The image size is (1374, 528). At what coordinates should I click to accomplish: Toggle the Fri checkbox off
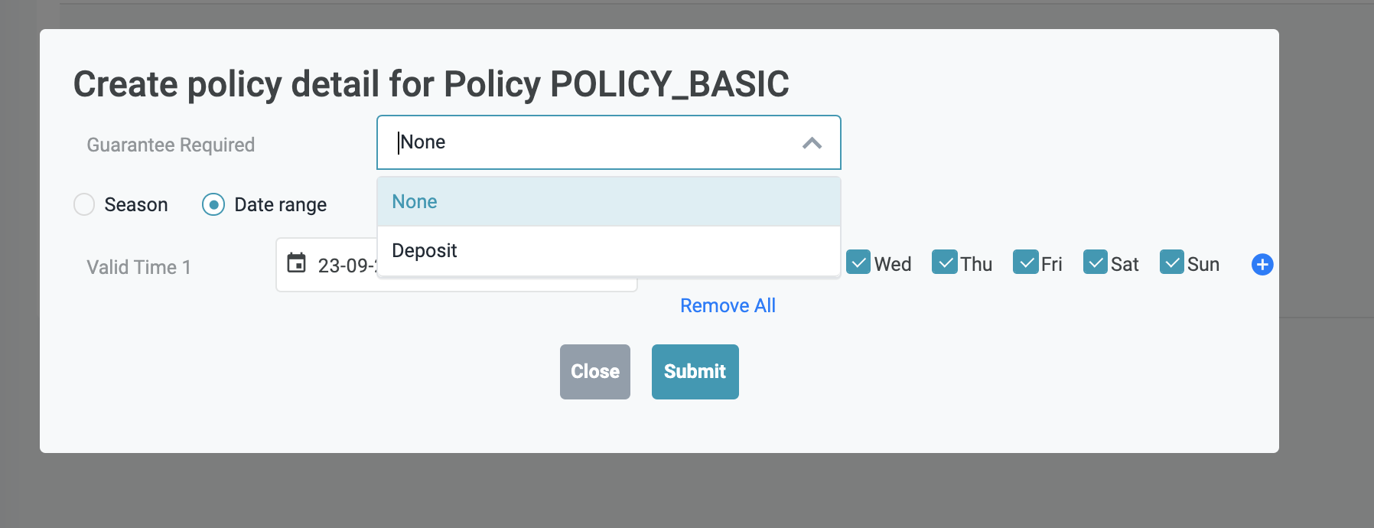click(1025, 262)
